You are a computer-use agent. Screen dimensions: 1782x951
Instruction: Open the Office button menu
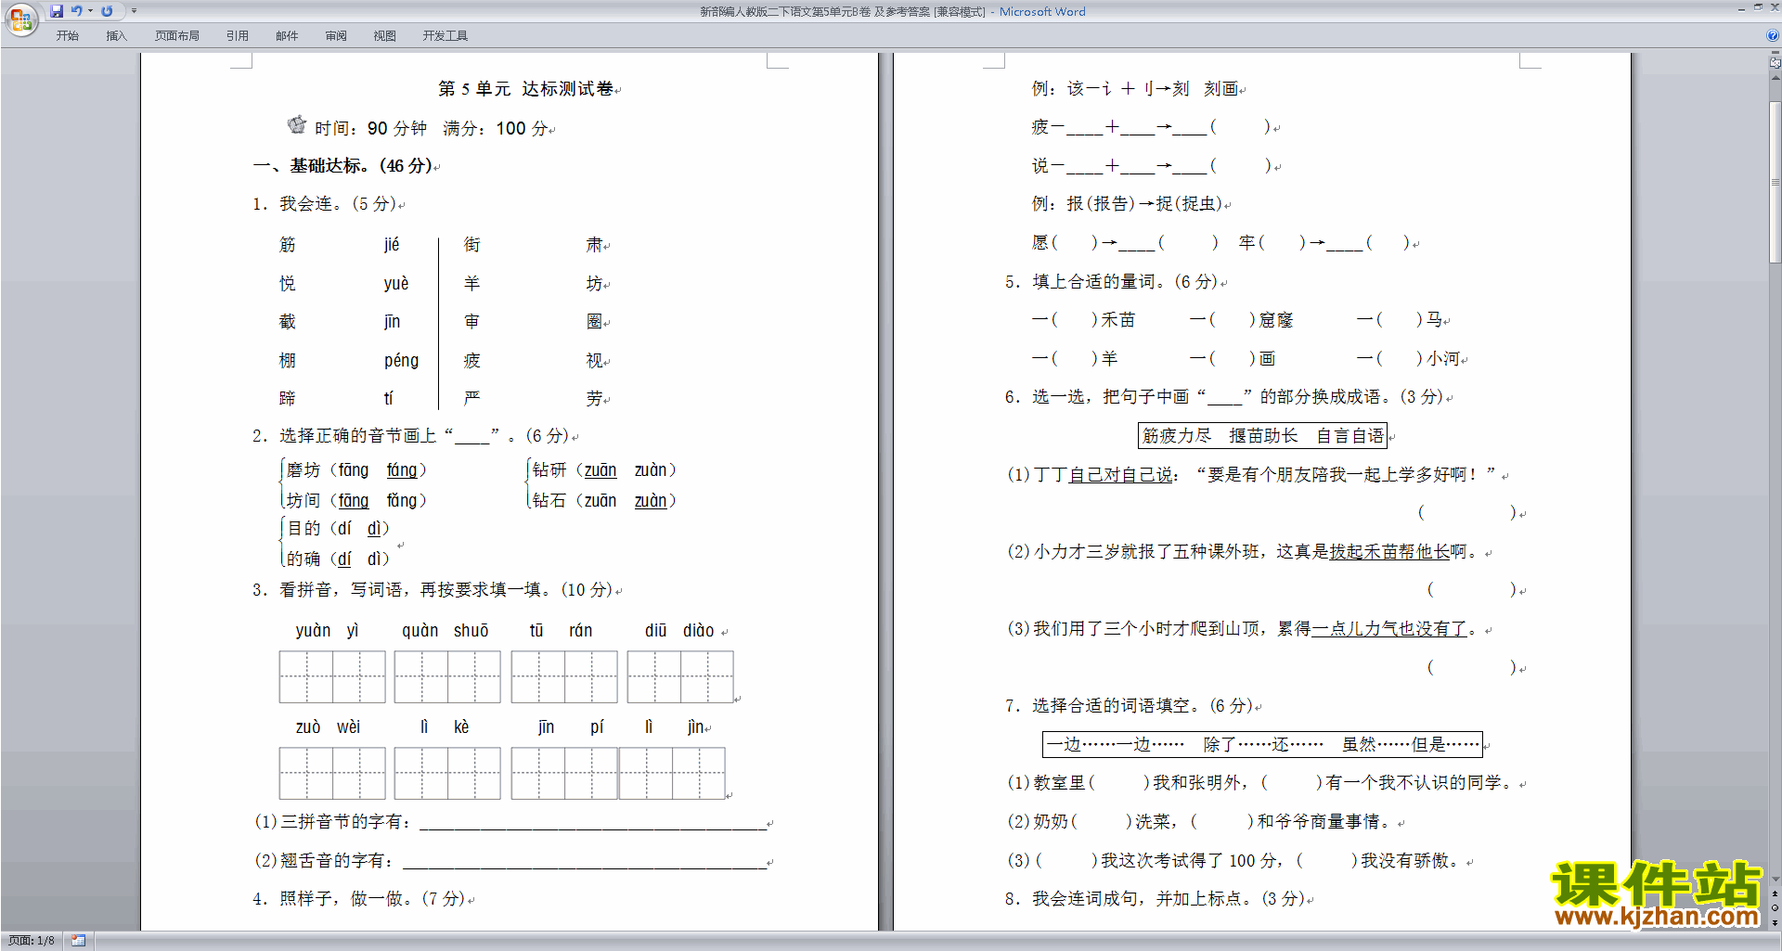(x=20, y=19)
